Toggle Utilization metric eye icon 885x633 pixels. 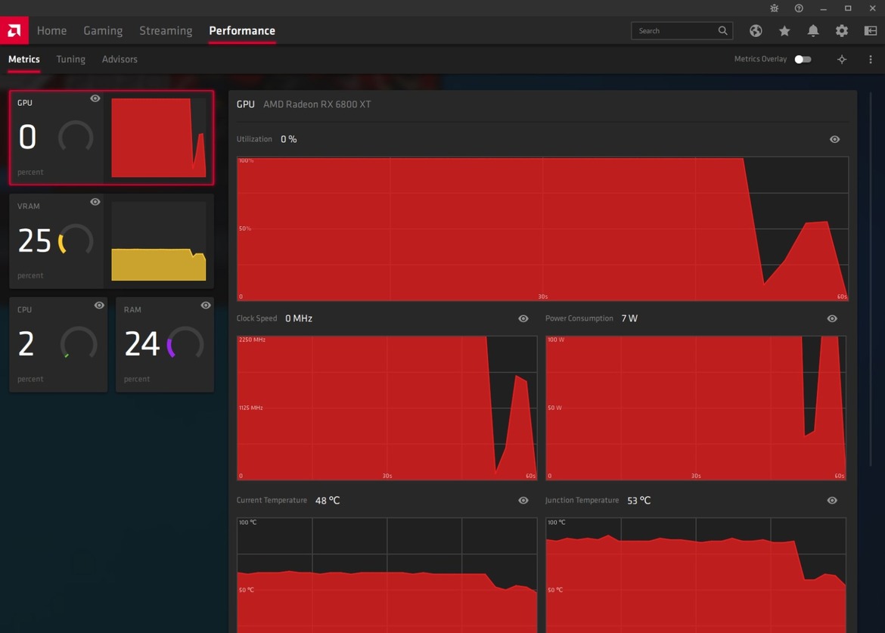[x=834, y=139]
